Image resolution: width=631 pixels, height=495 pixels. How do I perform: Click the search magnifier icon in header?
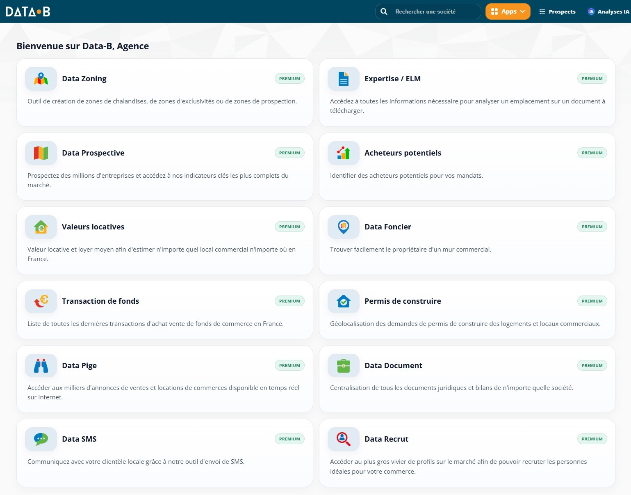click(x=384, y=11)
